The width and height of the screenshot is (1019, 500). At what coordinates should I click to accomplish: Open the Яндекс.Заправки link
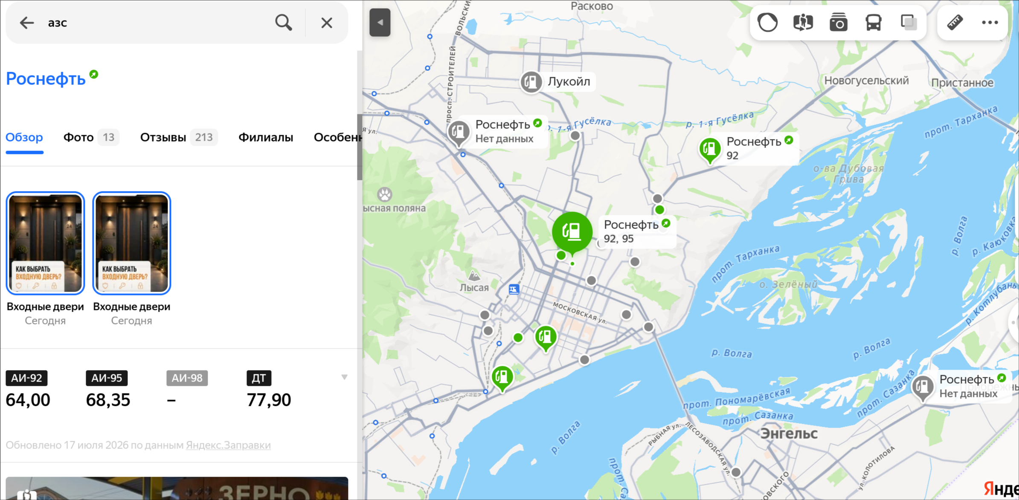[228, 445]
